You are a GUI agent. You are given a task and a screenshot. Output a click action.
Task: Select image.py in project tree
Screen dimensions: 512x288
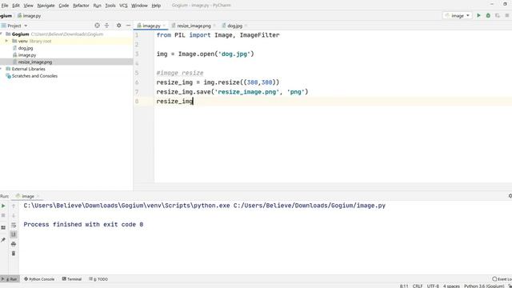pos(26,55)
